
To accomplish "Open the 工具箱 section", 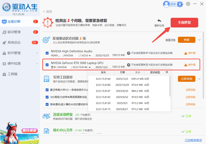I will click(x=20, y=74).
